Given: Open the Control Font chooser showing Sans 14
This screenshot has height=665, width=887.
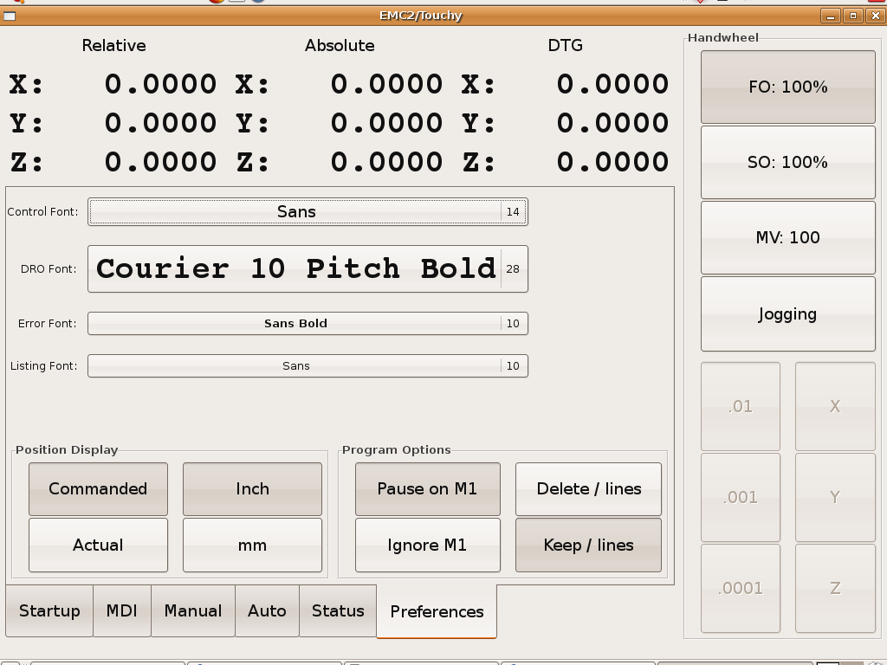Looking at the screenshot, I should point(308,211).
